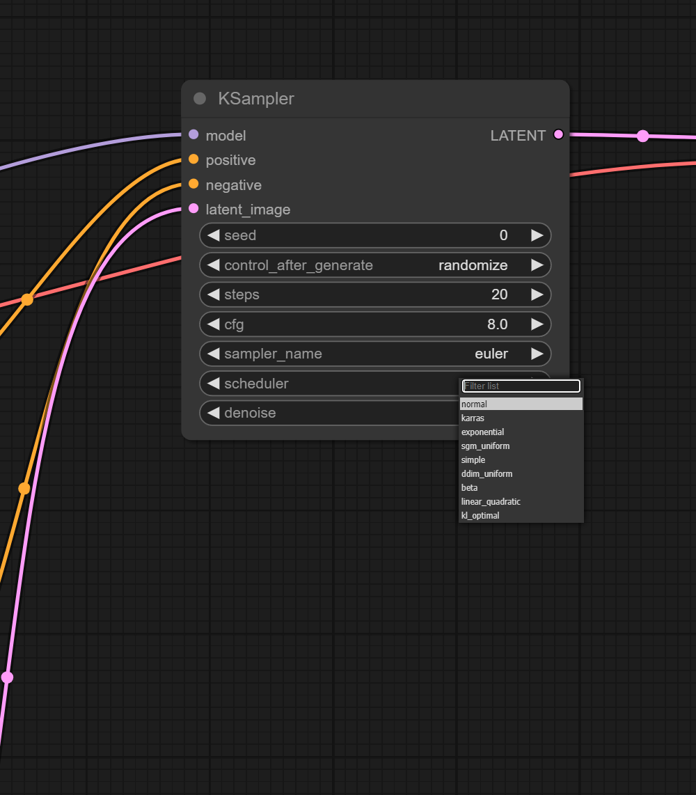The width and height of the screenshot is (696, 795).
Task: Switch to next sampler_name with right arrow
Action: tap(537, 354)
